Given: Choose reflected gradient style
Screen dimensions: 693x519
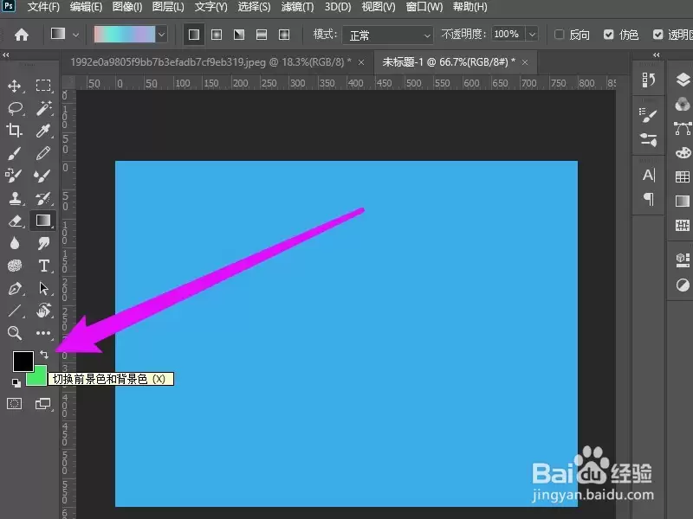Looking at the screenshot, I should pos(262,35).
